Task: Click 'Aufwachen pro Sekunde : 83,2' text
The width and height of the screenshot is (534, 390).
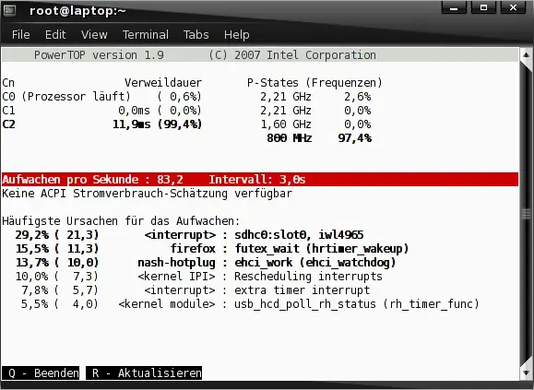Action: point(92,180)
